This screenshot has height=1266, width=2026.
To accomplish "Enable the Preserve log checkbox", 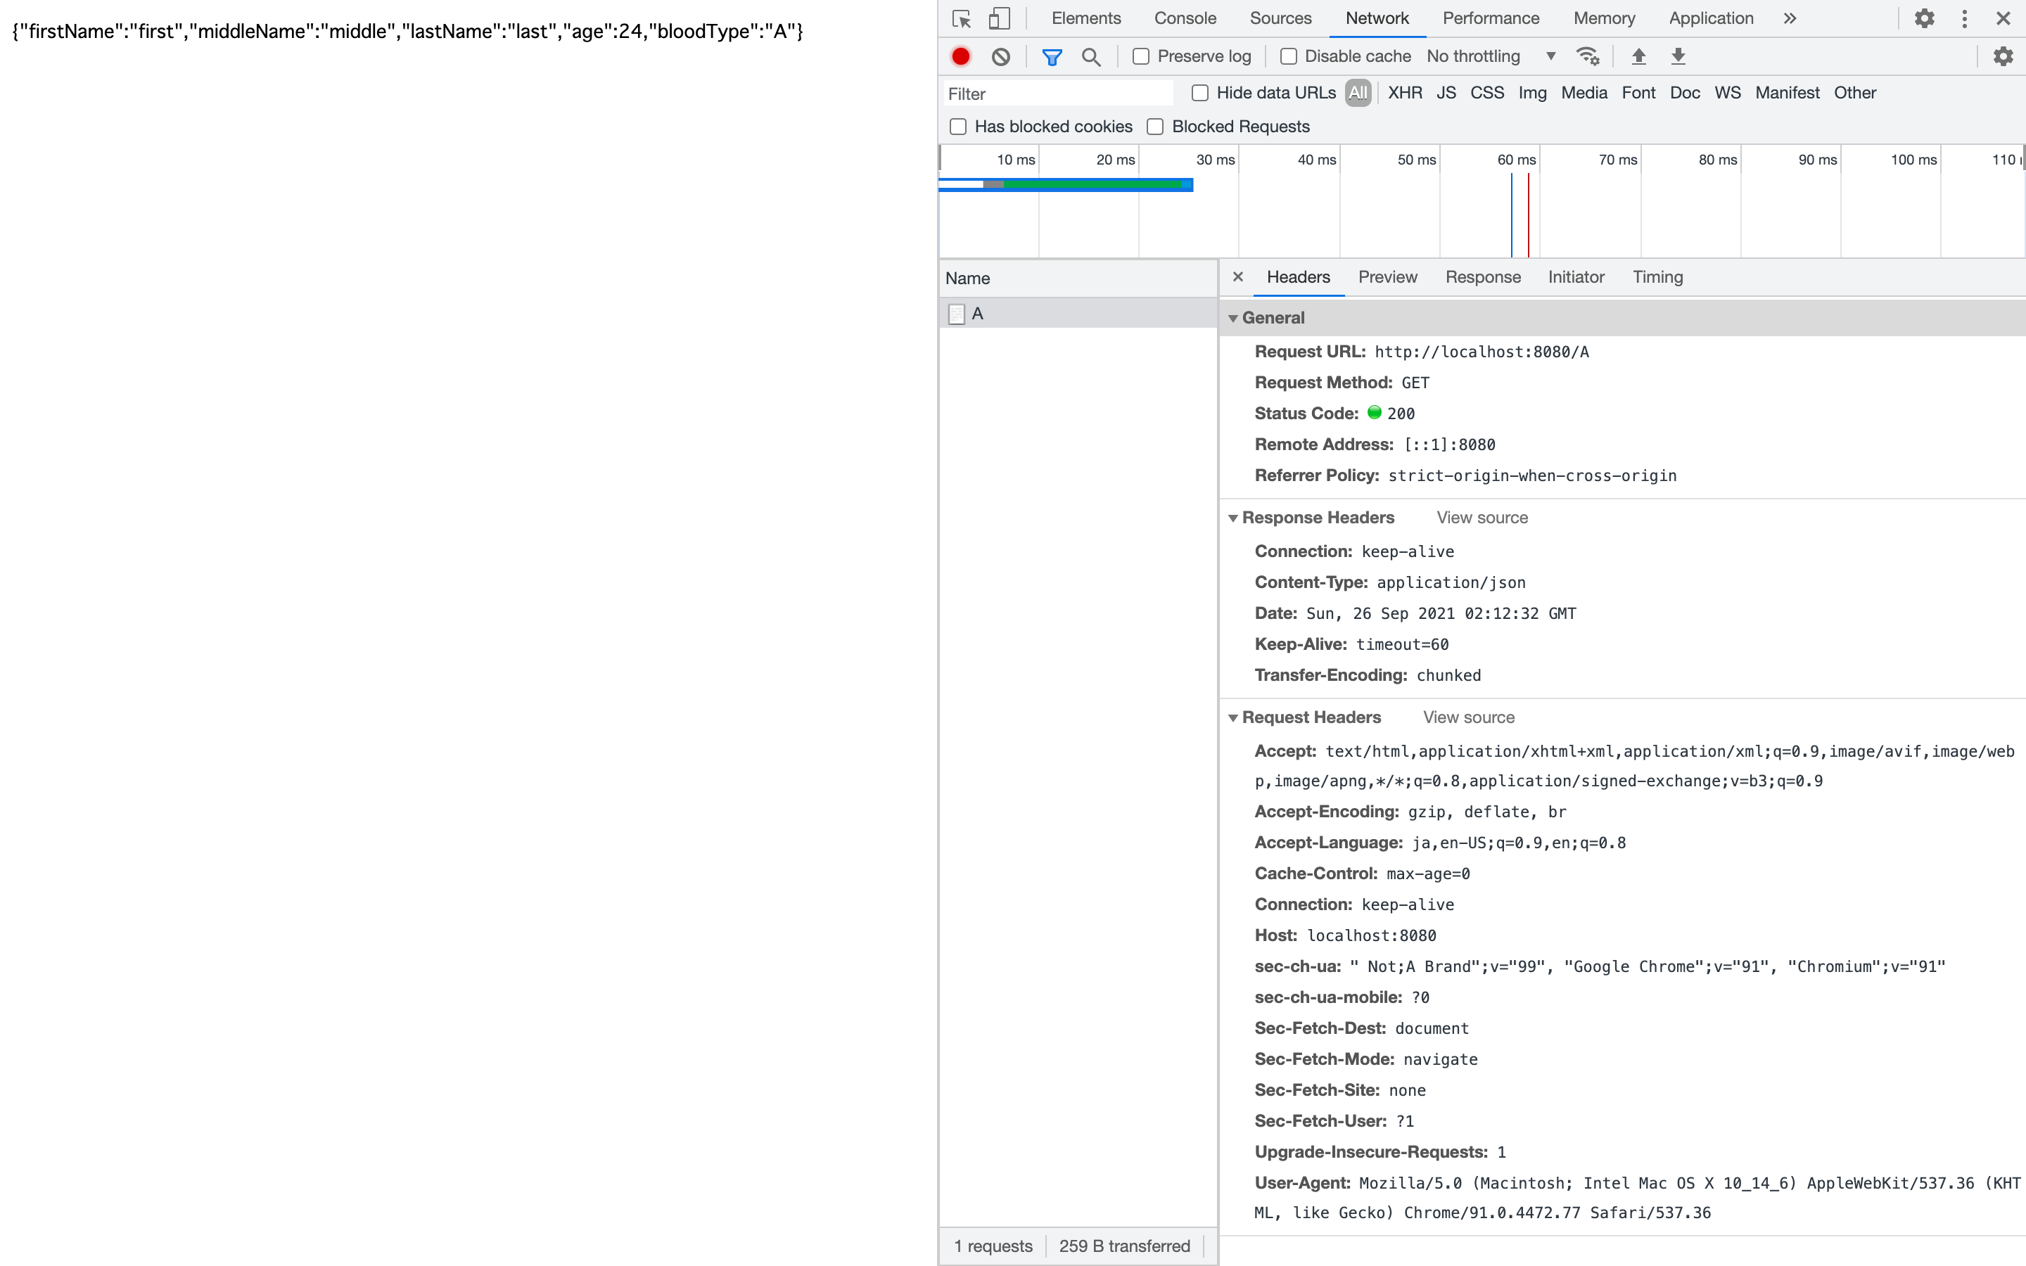I will [1140, 56].
